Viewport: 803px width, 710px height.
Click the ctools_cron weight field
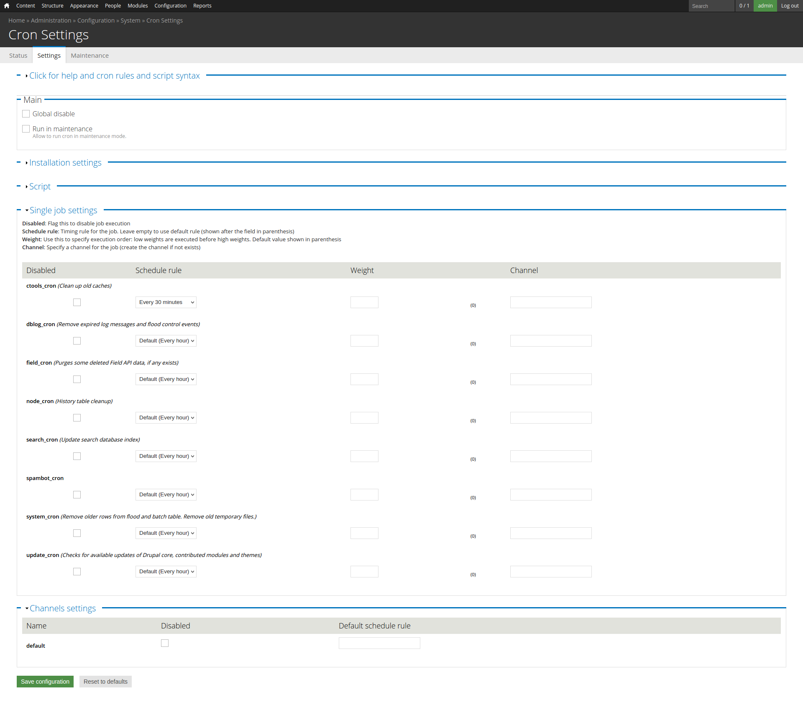tap(364, 302)
